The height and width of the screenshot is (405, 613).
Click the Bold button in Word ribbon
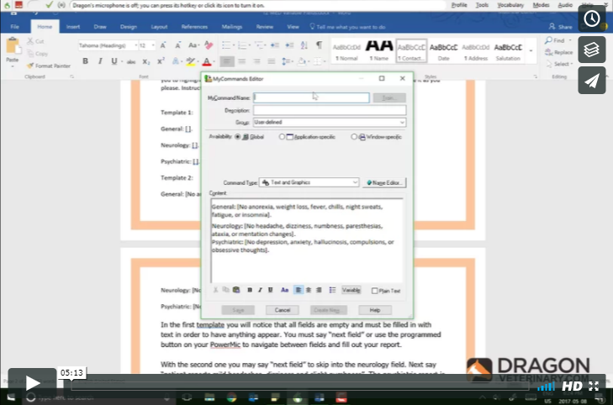[85, 61]
